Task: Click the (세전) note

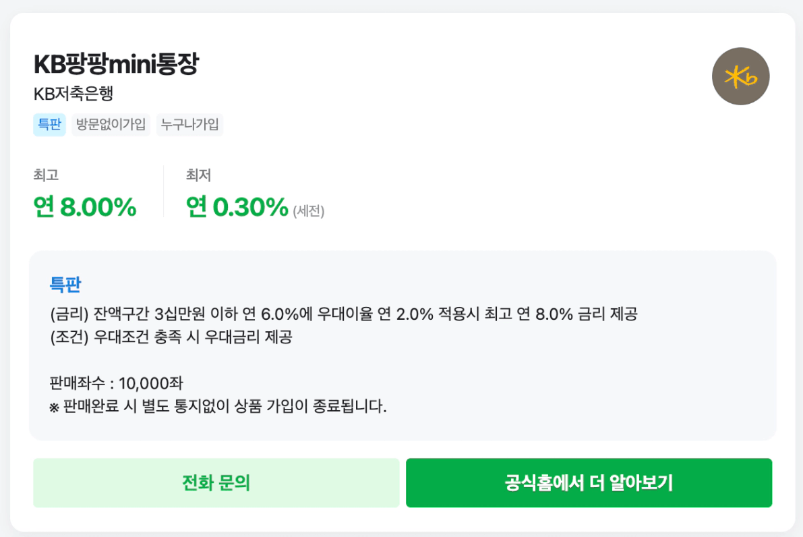Action: [309, 211]
